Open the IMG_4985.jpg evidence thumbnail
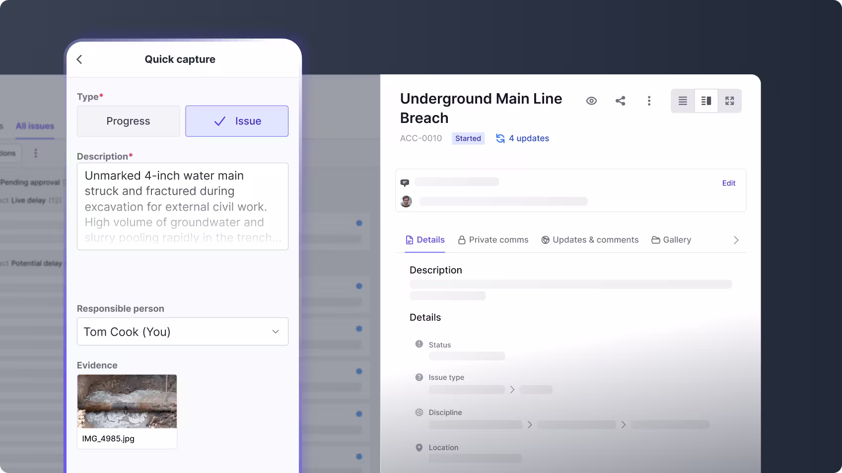Image resolution: width=842 pixels, height=473 pixels. point(127,412)
